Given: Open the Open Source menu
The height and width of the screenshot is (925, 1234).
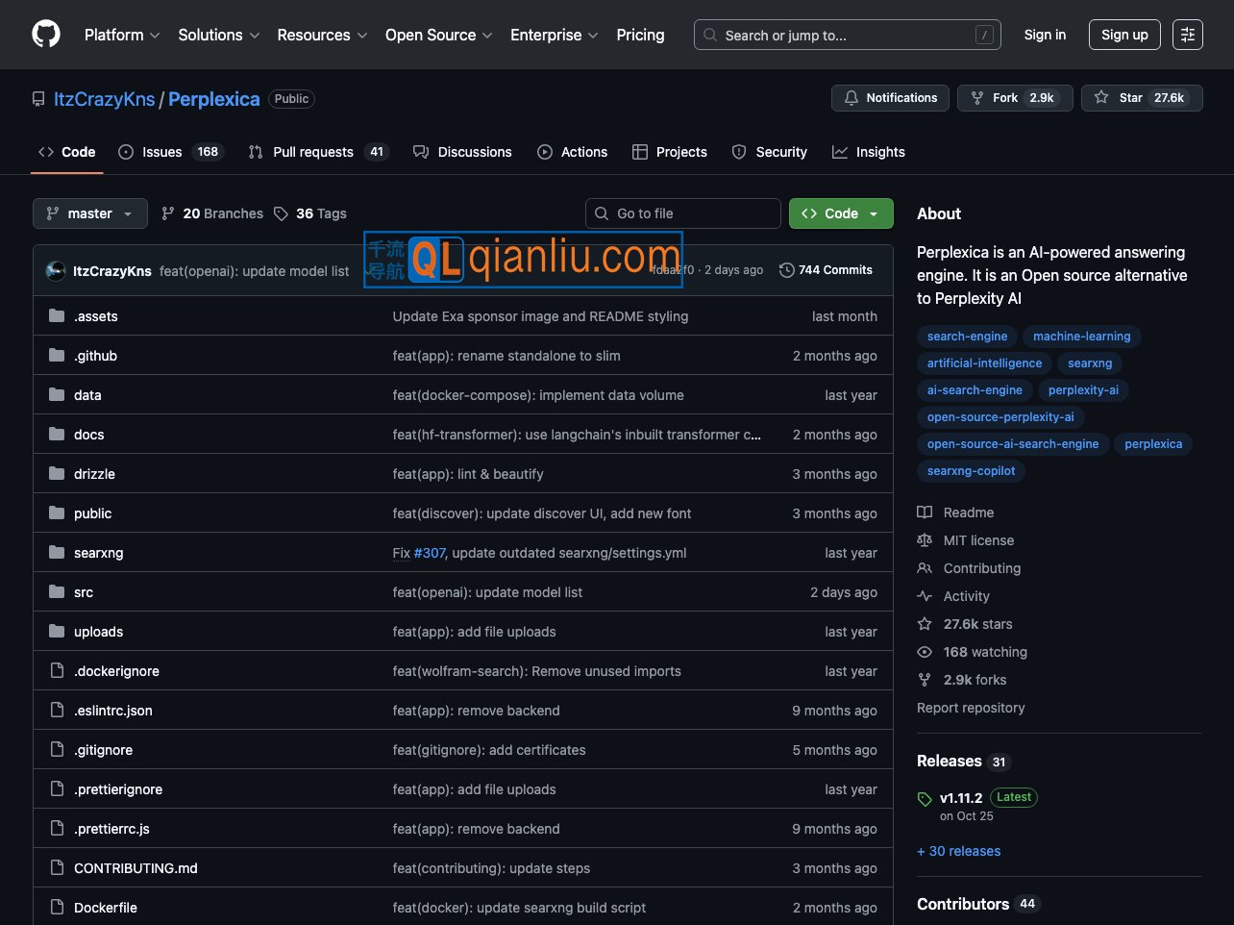Looking at the screenshot, I should (438, 35).
